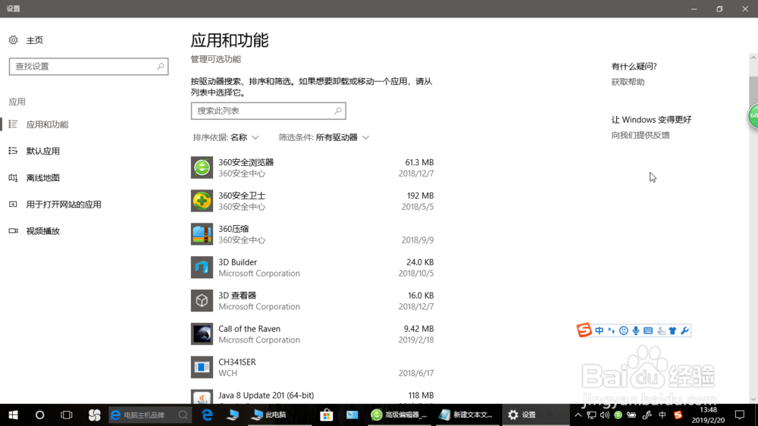
Task: Open 用于打开网站的应用 page
Action: pos(64,205)
